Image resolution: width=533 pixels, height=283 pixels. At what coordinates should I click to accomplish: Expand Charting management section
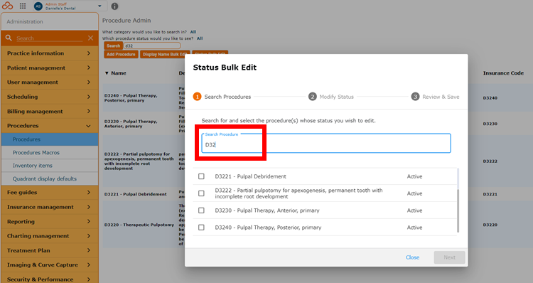50,236
